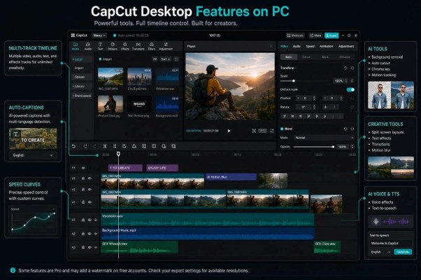421x280 pixels.
Task: Toggle the Uniform scale switch
Action: pos(350,89)
